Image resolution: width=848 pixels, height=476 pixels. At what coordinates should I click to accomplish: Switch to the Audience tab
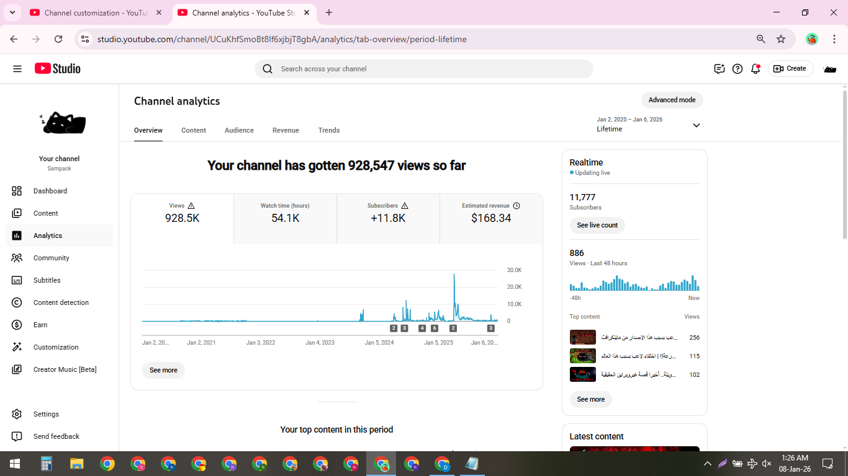pyautogui.click(x=239, y=130)
